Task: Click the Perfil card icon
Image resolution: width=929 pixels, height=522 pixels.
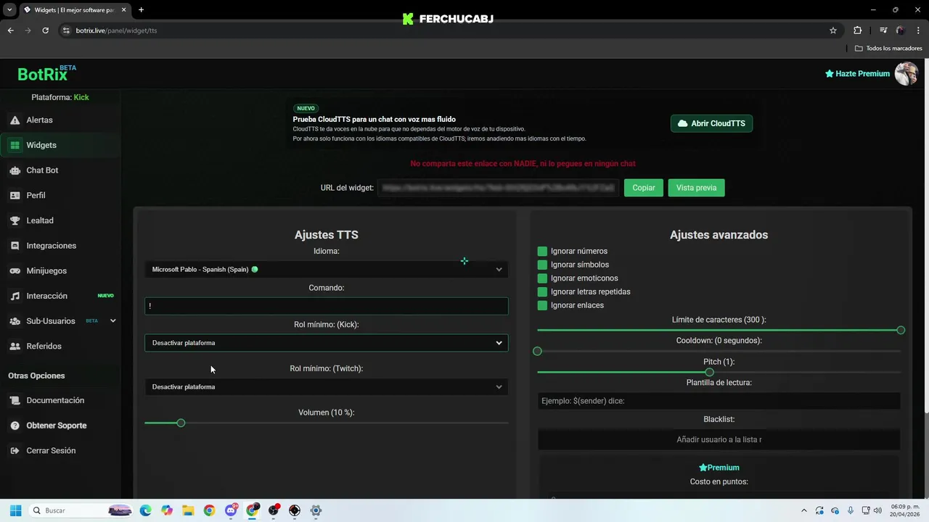Action: (15, 195)
